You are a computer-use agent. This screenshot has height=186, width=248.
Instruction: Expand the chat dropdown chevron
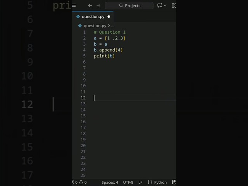coord(165,5)
